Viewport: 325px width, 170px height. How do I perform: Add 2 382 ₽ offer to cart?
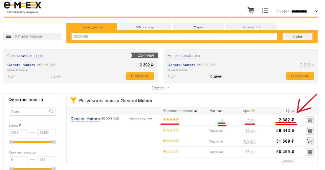(x=310, y=120)
